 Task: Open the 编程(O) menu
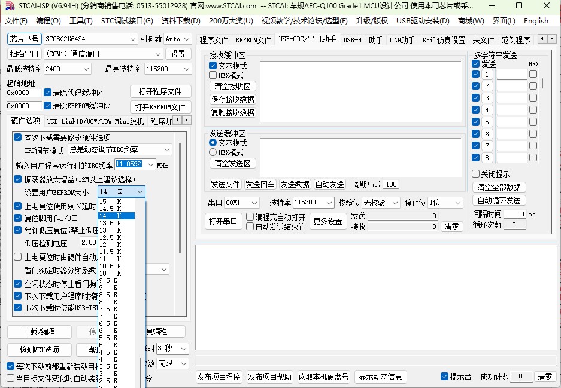coord(48,21)
